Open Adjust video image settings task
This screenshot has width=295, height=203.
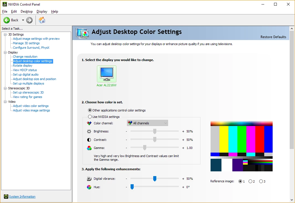[x=31, y=110]
